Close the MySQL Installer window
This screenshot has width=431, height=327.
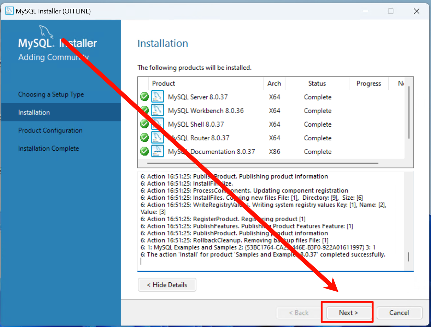[416, 11]
